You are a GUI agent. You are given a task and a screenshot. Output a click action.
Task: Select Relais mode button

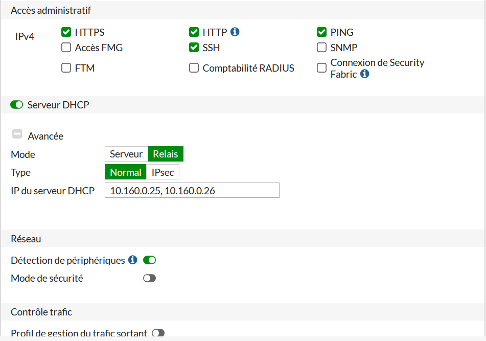(x=166, y=154)
